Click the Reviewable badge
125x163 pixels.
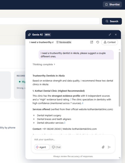coord(64,42)
